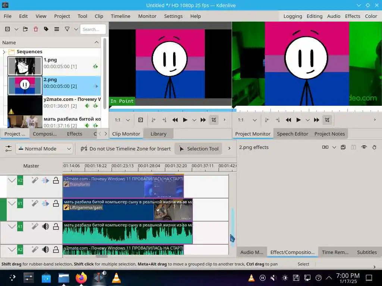Click the filter funnel icon in project bin
The width and height of the screenshot is (382, 286).
67,29
